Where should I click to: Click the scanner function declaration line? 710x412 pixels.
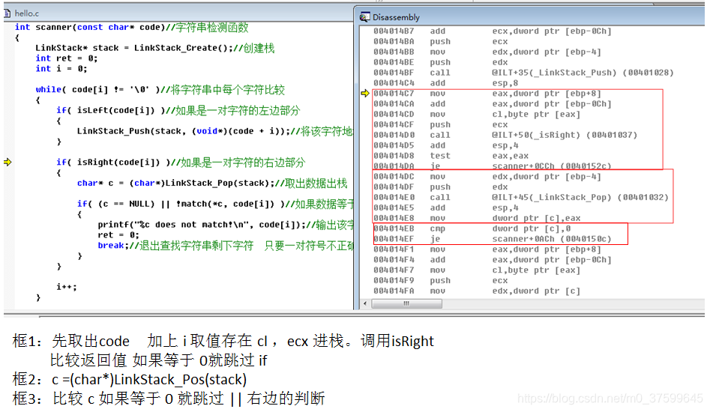(x=132, y=27)
